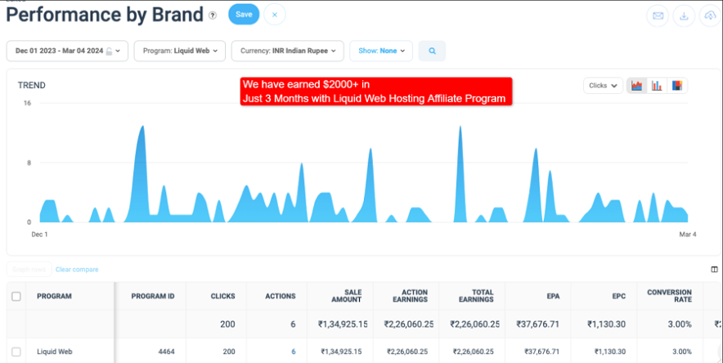The width and height of the screenshot is (723, 363).
Task: Click the Clear compare link
Action: pos(77,270)
